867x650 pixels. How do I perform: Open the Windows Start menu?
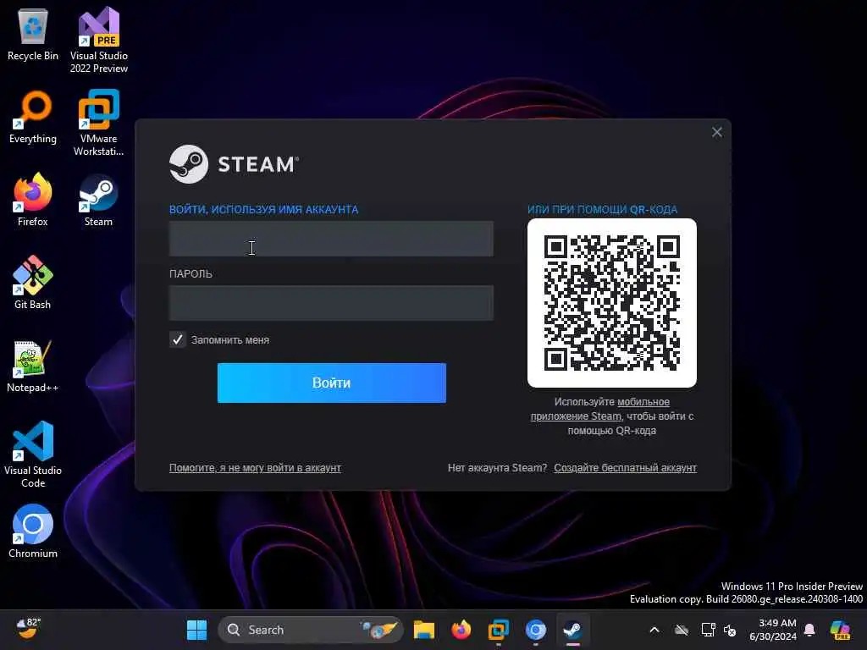[196, 630]
